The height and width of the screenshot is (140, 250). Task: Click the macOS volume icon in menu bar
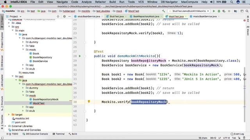(x=212, y=2)
